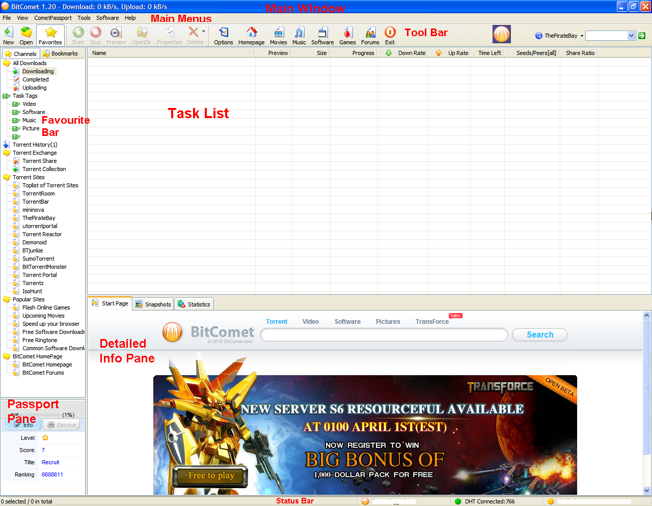Screen dimensions: 652x506
Task: Toggle the Favorites bar button
Action: click(50, 36)
